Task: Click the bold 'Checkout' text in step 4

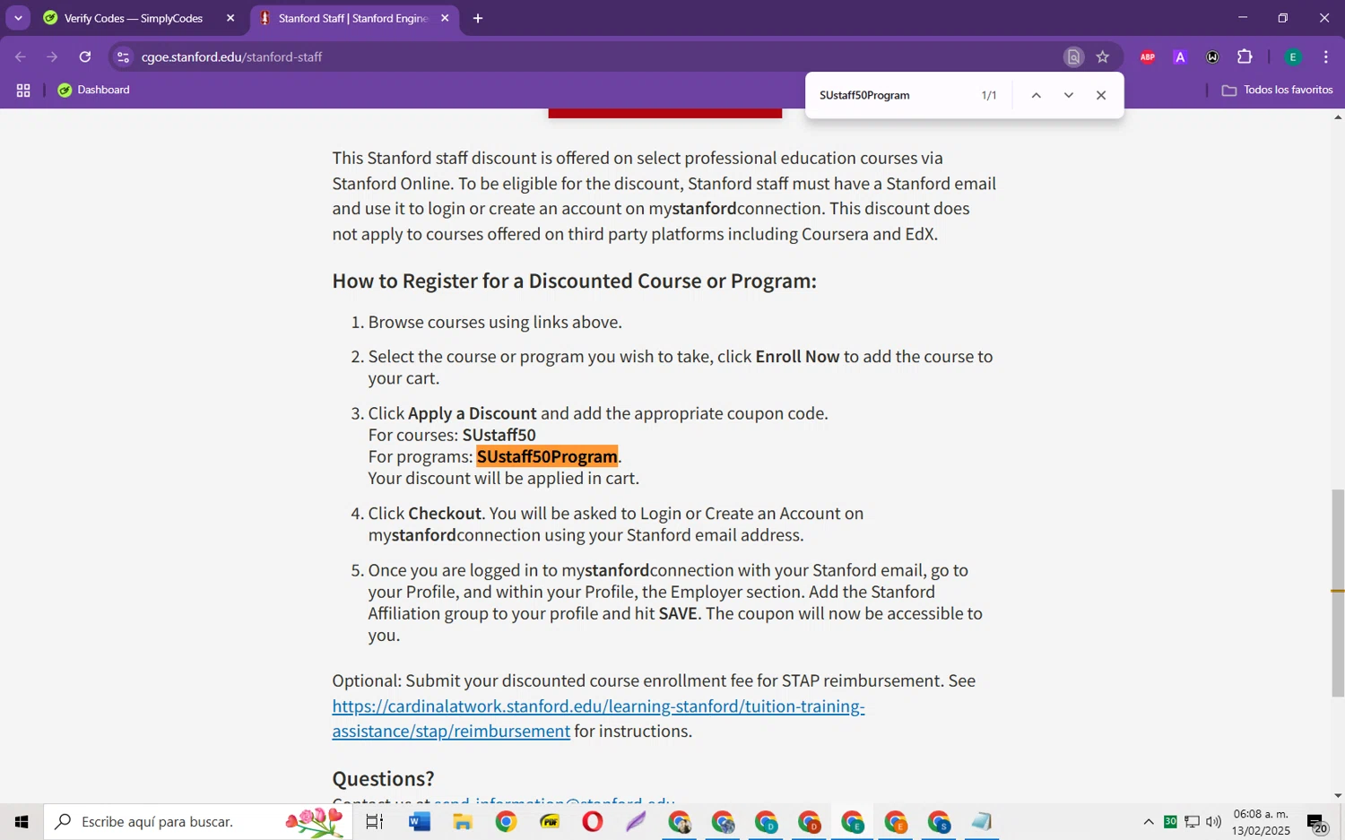Action: pos(445,514)
